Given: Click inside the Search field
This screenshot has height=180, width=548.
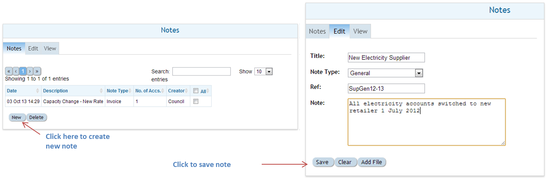Looking at the screenshot, I should coord(201,71).
